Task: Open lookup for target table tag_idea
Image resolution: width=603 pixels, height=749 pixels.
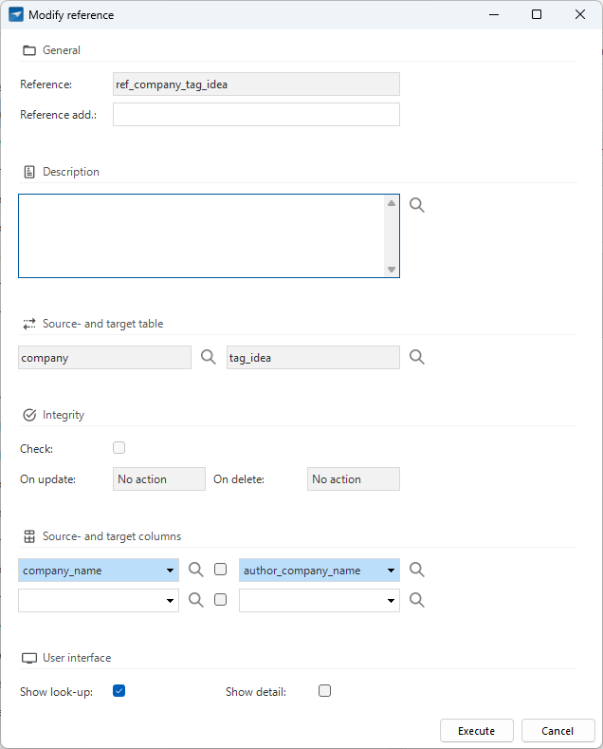Action: pos(417,357)
